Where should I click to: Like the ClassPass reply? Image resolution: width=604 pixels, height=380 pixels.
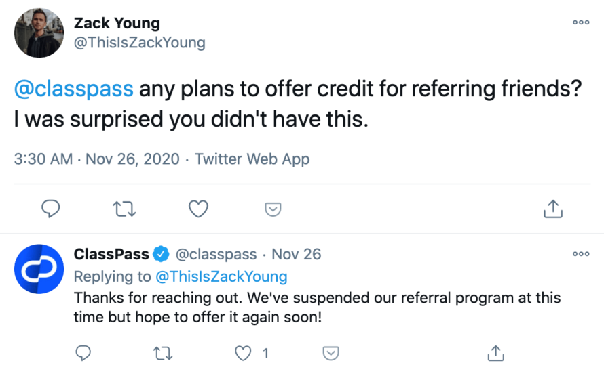243,353
